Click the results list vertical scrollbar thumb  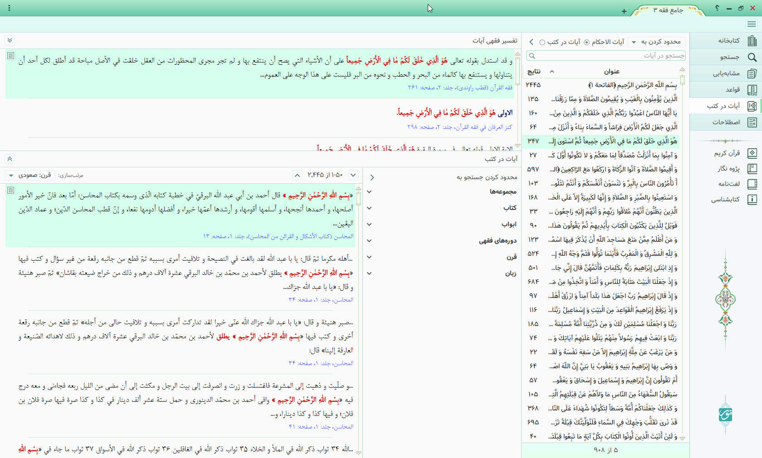point(358,198)
